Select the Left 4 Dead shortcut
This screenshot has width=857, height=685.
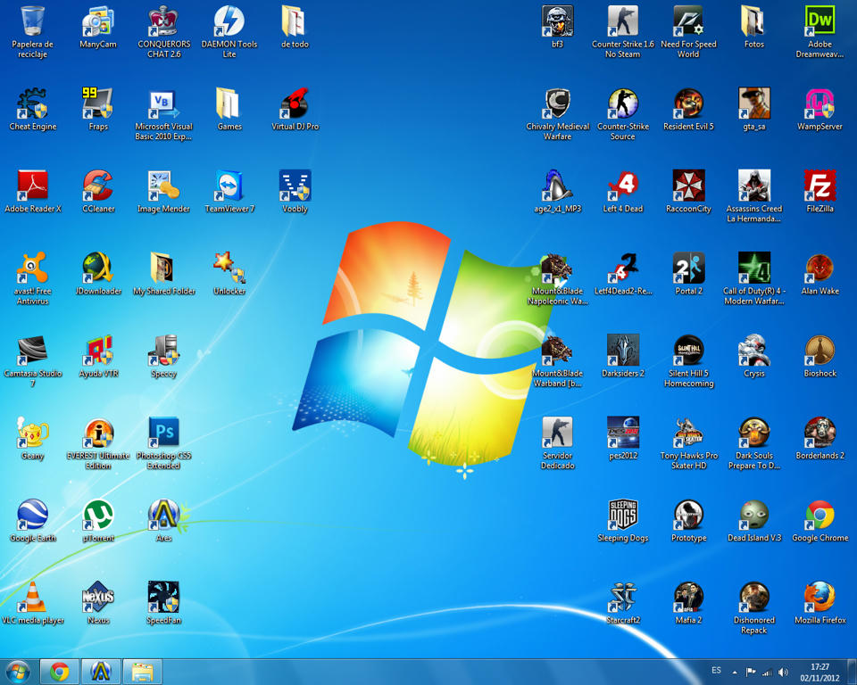tap(622, 186)
